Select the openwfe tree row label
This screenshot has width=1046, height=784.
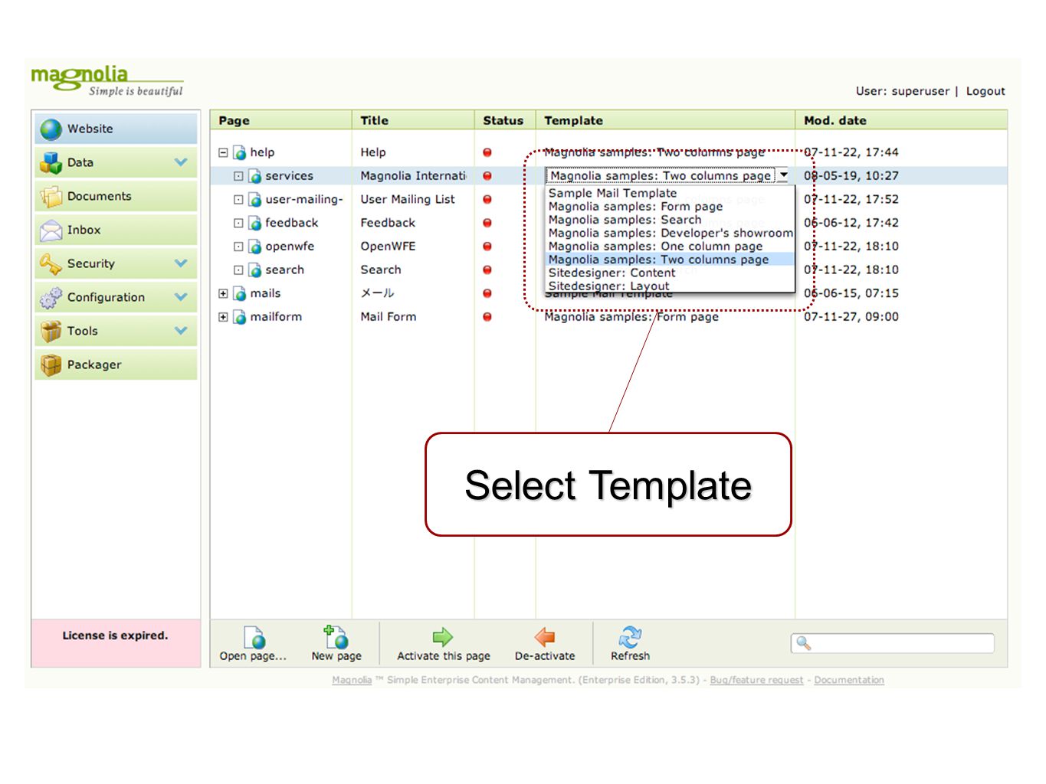(x=290, y=247)
